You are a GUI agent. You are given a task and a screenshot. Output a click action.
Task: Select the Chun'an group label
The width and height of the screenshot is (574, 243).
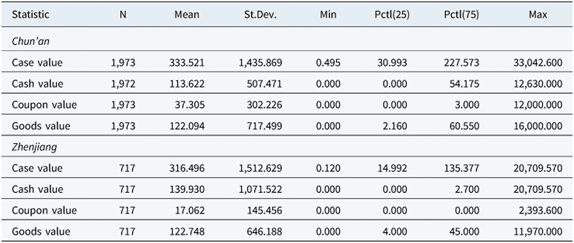pos(31,41)
